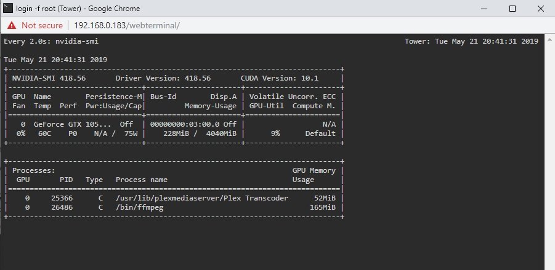Image resolution: width=555 pixels, height=270 pixels.
Task: Click the 9% GPU utilization value
Action: click(x=275, y=133)
